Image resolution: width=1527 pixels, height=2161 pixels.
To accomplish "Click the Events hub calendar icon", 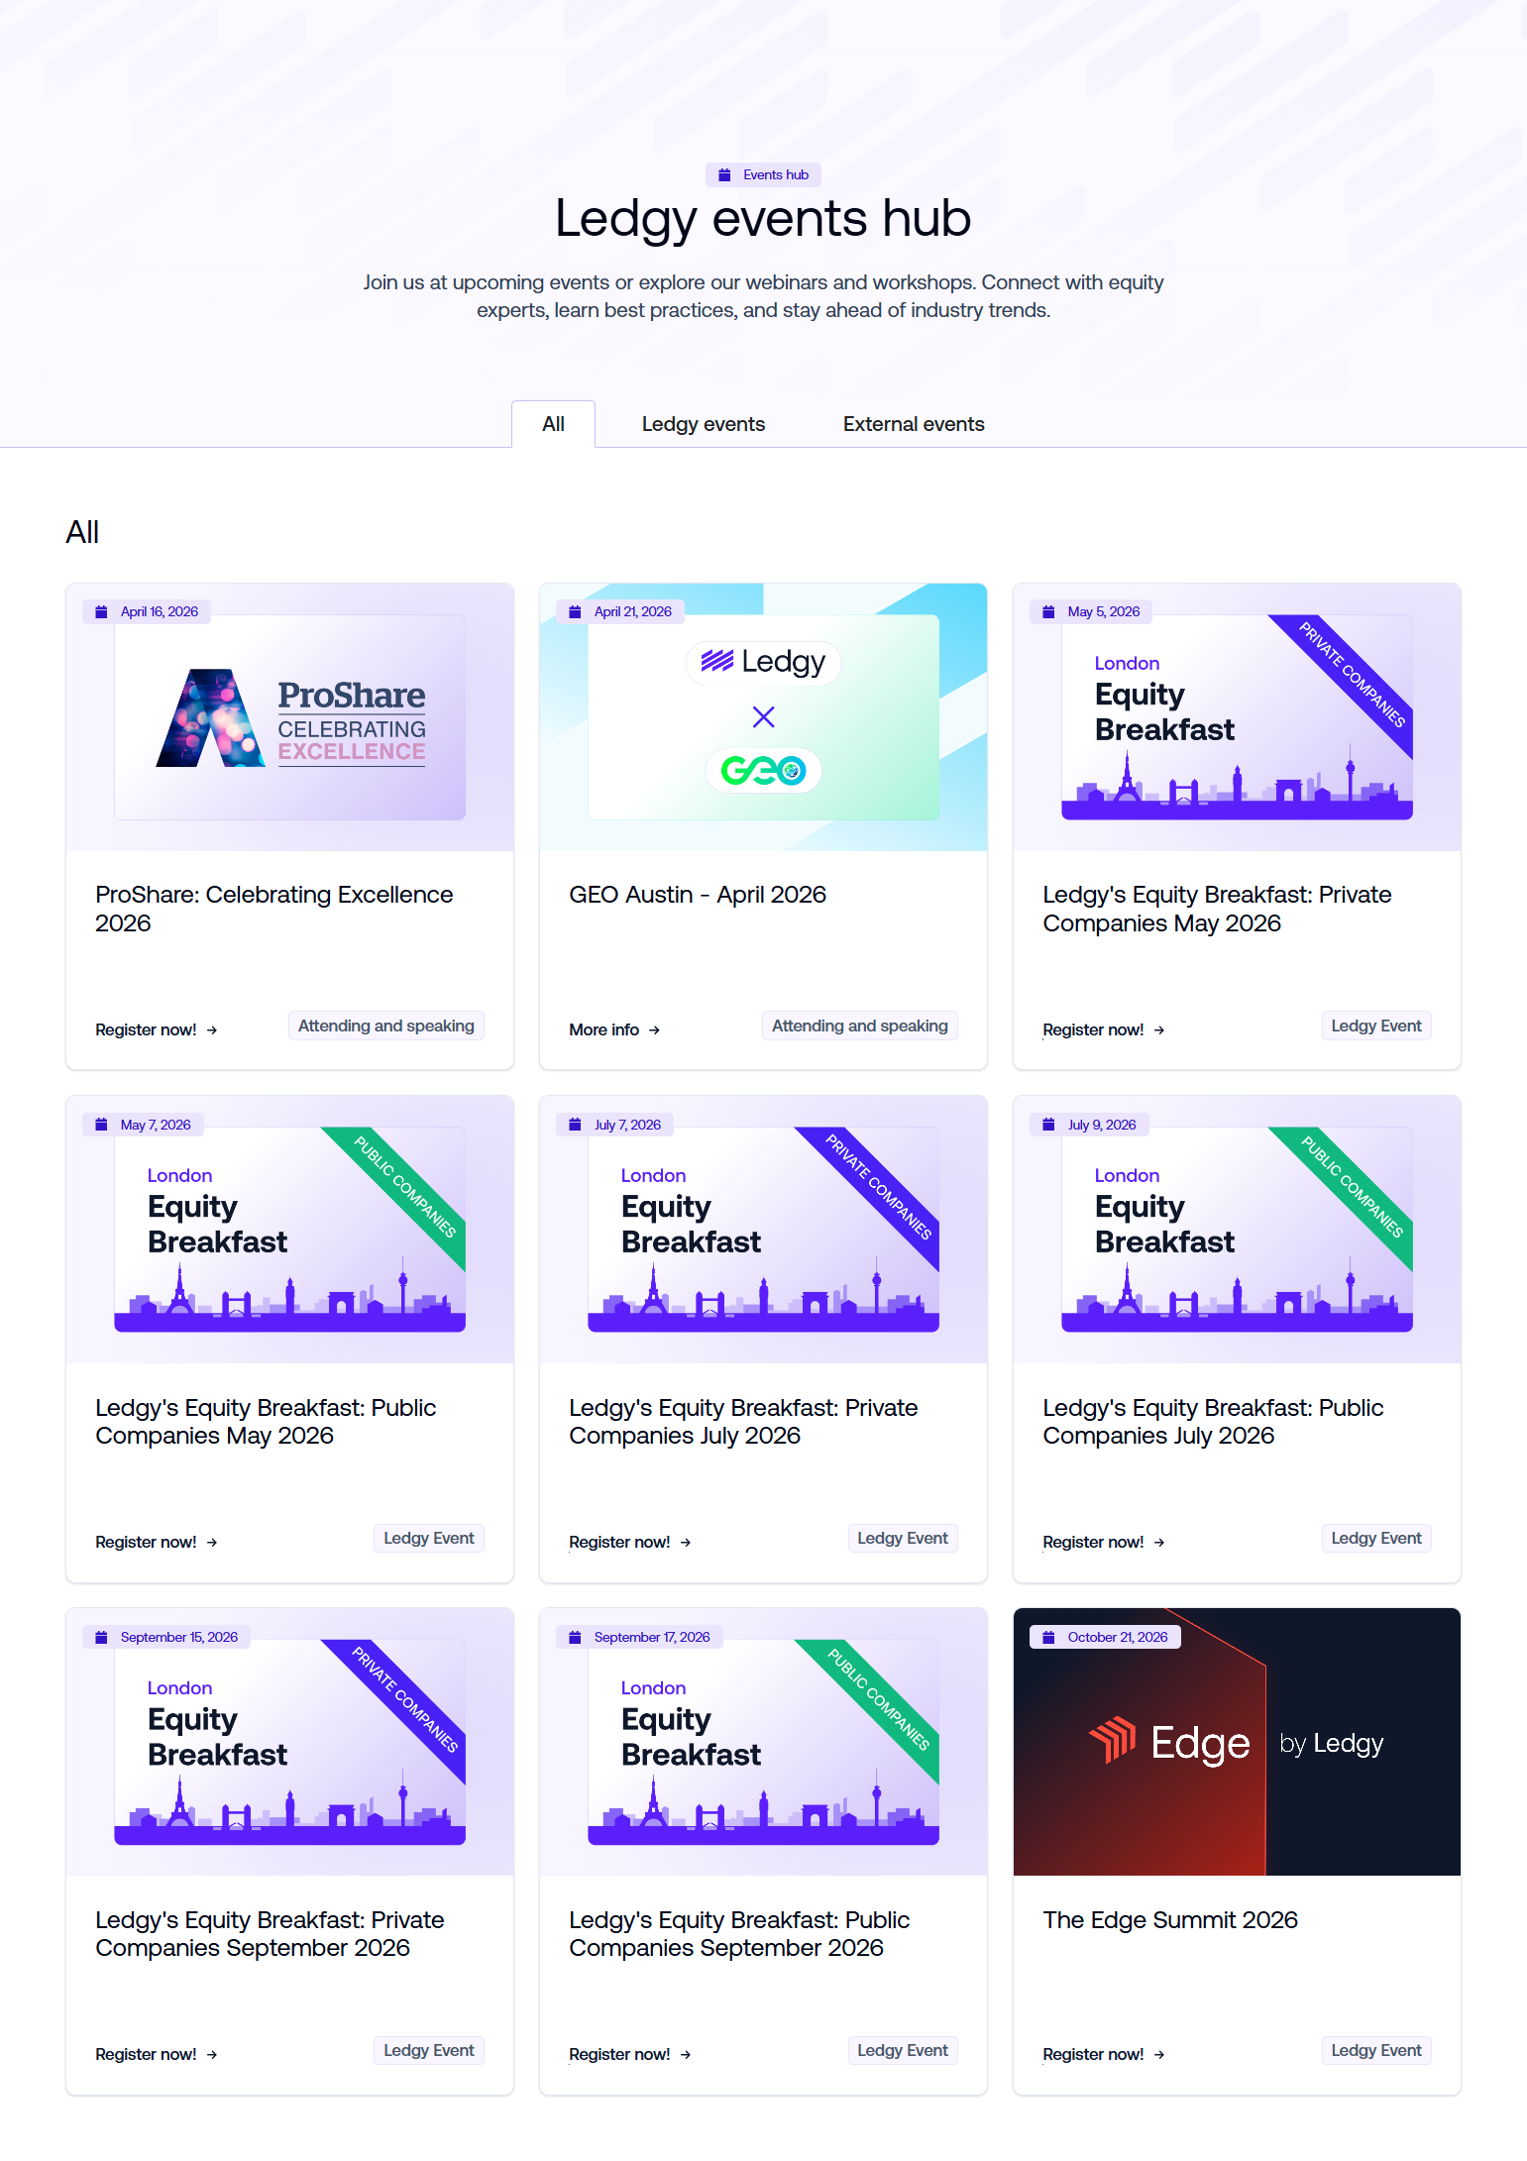I will 724,174.
